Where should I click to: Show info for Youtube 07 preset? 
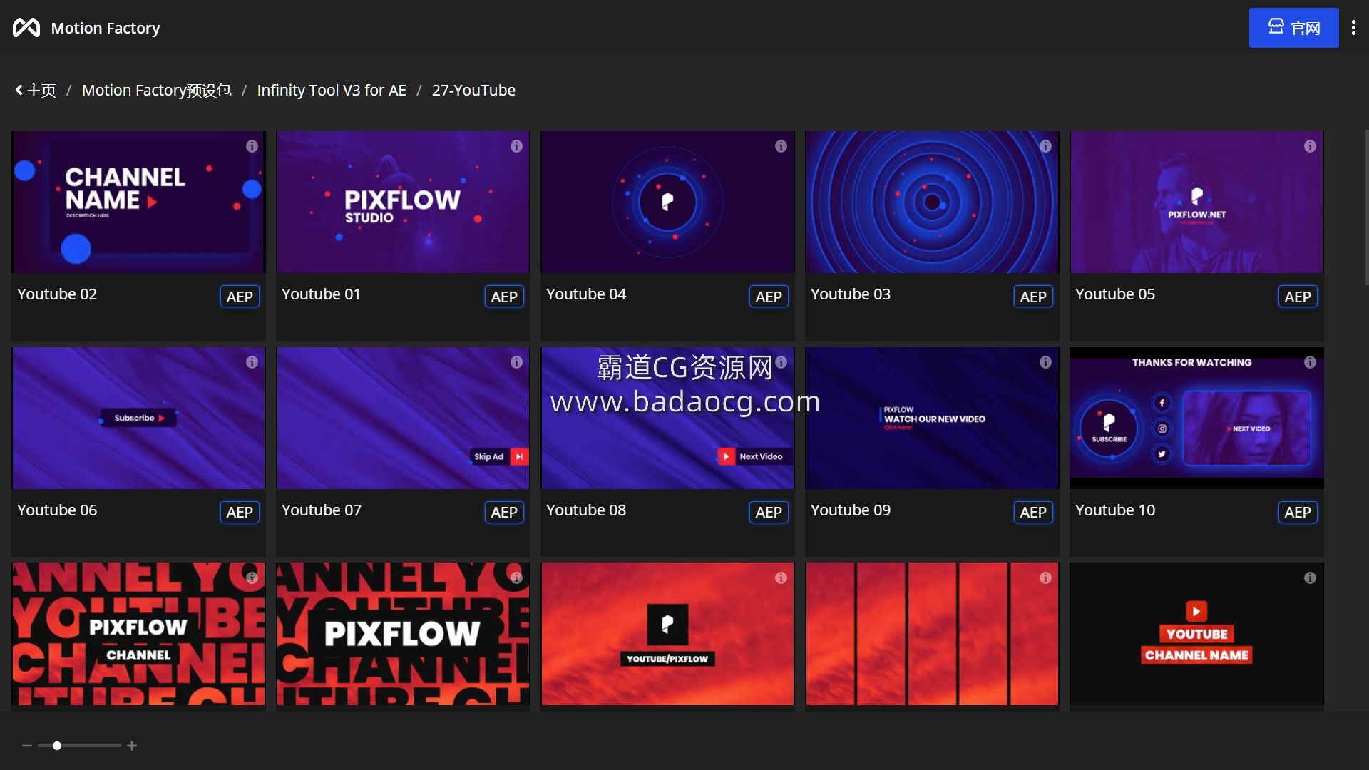tap(516, 362)
